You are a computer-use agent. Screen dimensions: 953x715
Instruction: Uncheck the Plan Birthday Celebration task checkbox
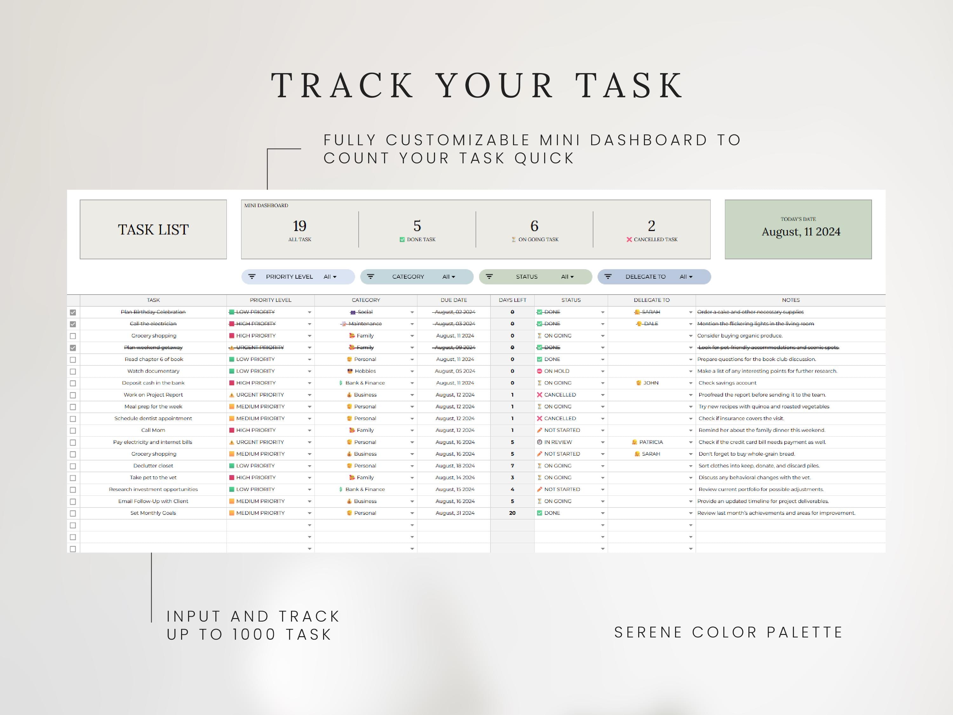point(73,312)
